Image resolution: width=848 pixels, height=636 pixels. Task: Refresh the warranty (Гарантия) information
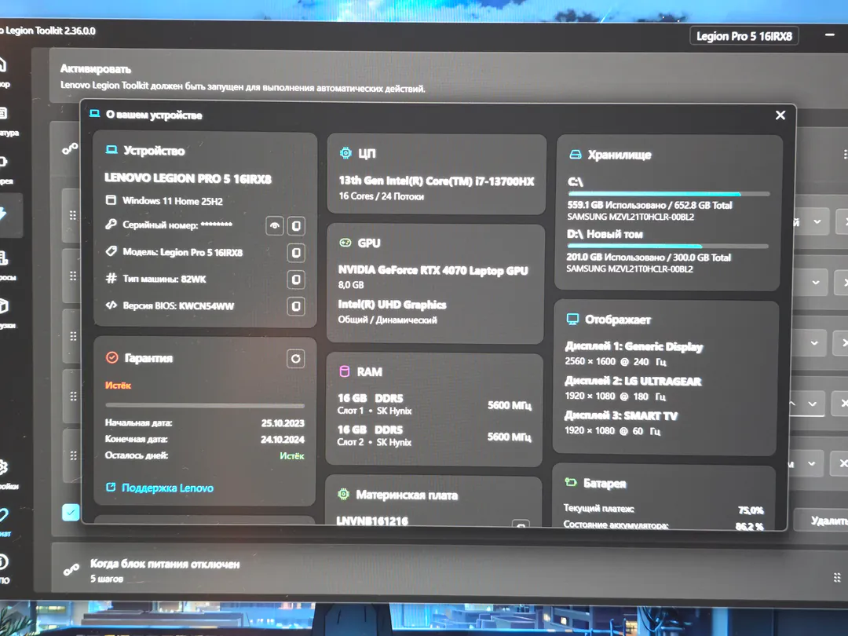point(295,359)
